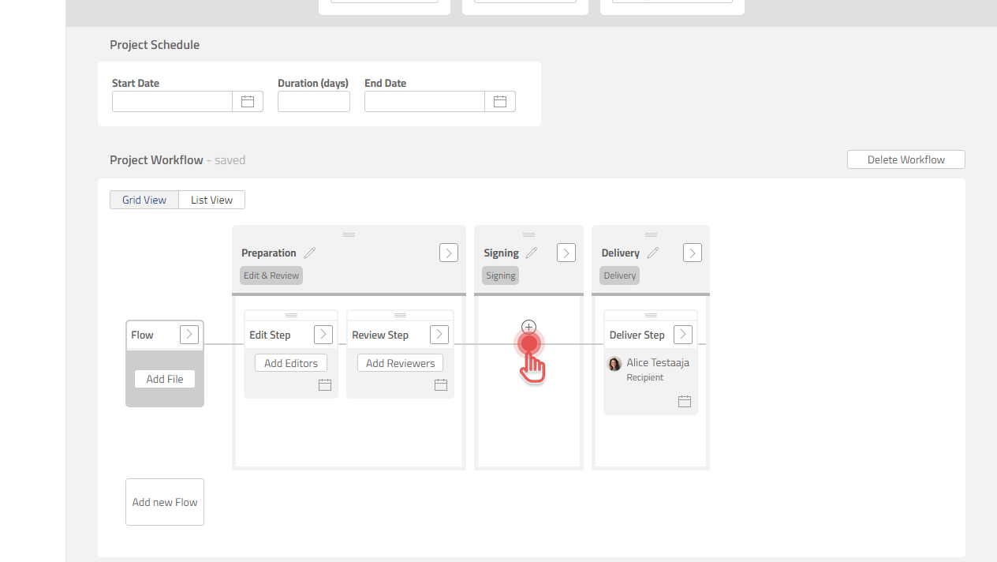This screenshot has height=562, width=997.
Task: Click calendar icon in Deliver Step card
Action: coord(685,402)
